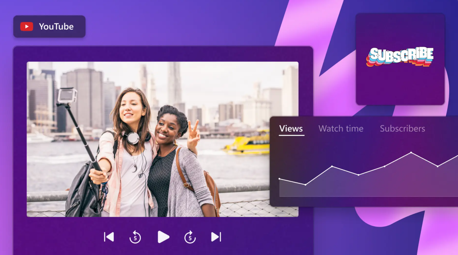Skip forward 5 seconds
The width and height of the screenshot is (458, 255).
(x=190, y=237)
